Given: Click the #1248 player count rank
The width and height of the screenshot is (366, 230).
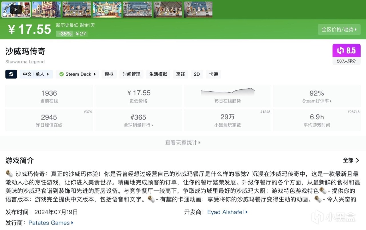Looking at the screenshot, I should pyautogui.click(x=265, y=112).
